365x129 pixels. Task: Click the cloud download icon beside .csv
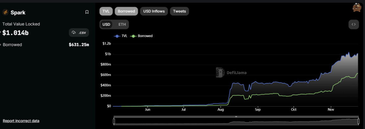(x=74, y=33)
